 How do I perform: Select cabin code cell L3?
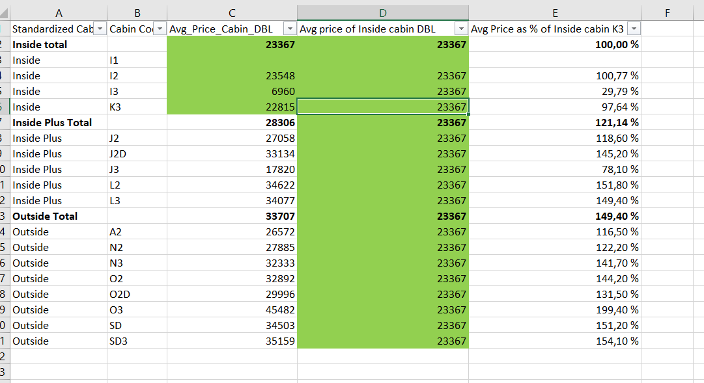(137, 200)
